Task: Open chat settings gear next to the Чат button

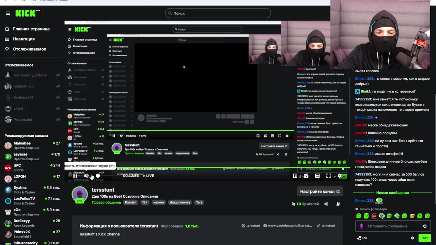Action: click(x=412, y=238)
